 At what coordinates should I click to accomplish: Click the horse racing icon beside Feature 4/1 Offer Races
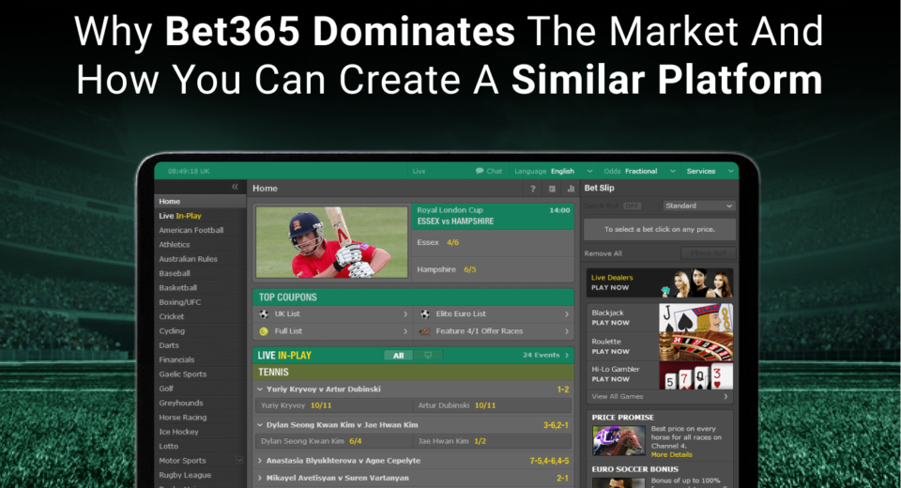pyautogui.click(x=425, y=331)
